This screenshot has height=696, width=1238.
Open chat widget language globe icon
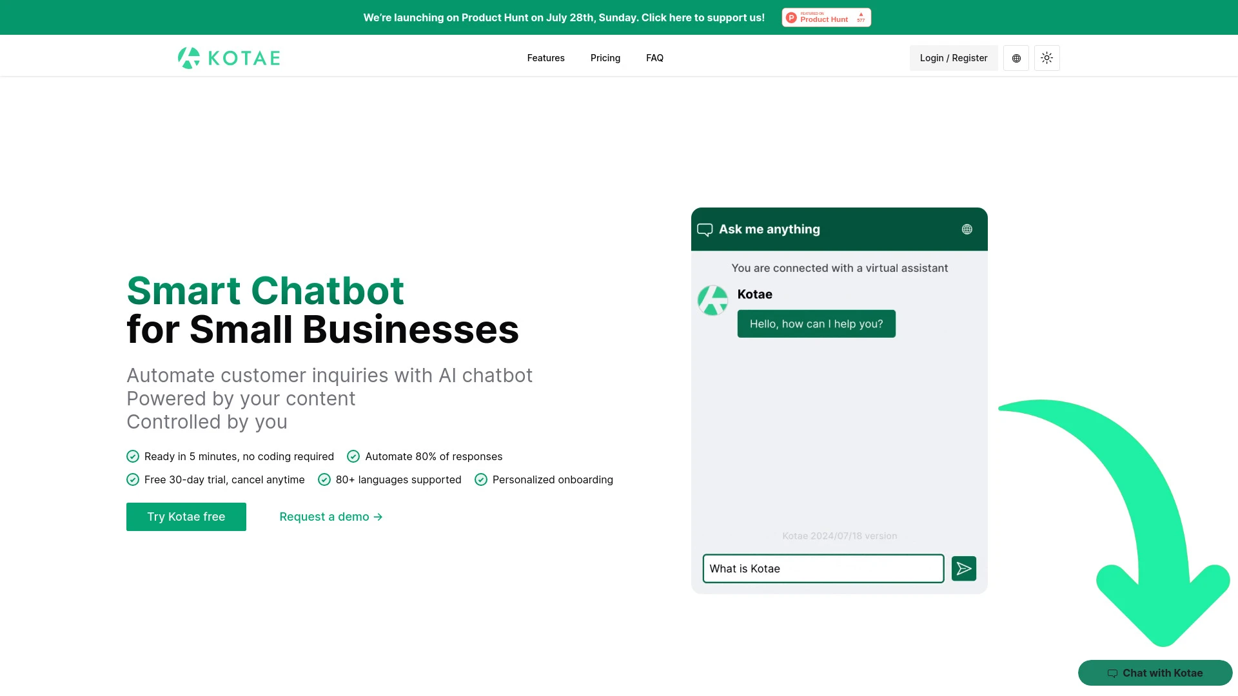[x=967, y=229]
